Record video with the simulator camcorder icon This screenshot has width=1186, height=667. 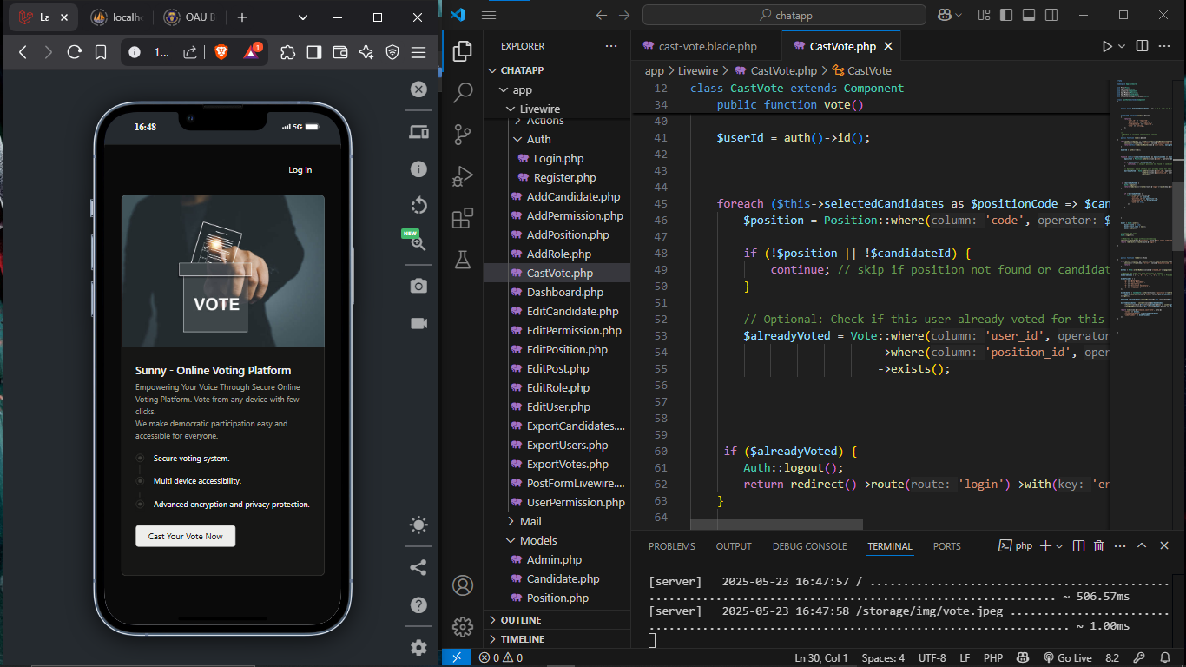(x=418, y=323)
